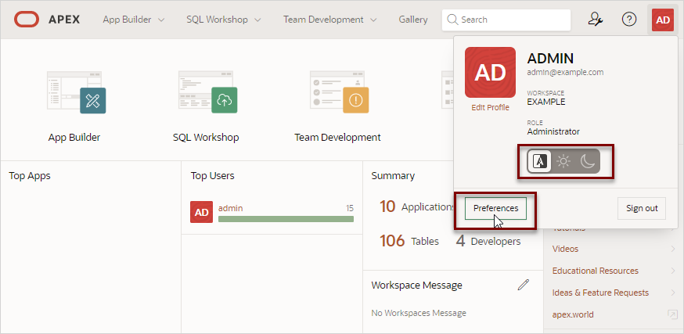Open Ideas & Feature Requests link
Viewport: 684px width, 334px height.
600,293
